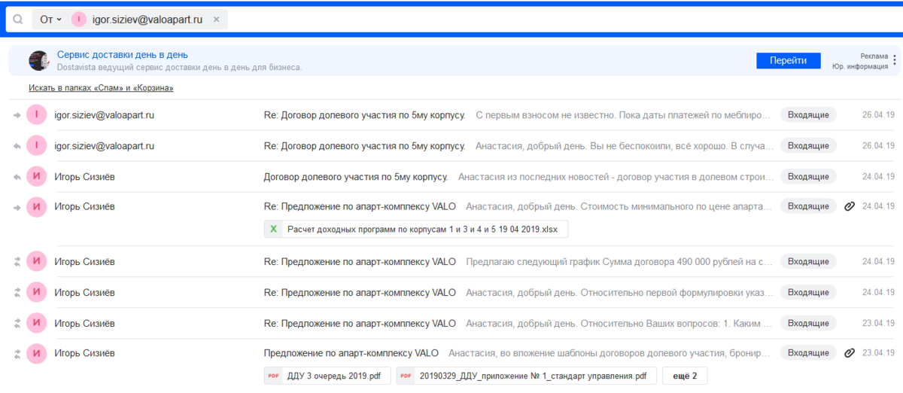
Task: Click avatar of email 'Анастасия из последних новостей'
Action: (36, 177)
